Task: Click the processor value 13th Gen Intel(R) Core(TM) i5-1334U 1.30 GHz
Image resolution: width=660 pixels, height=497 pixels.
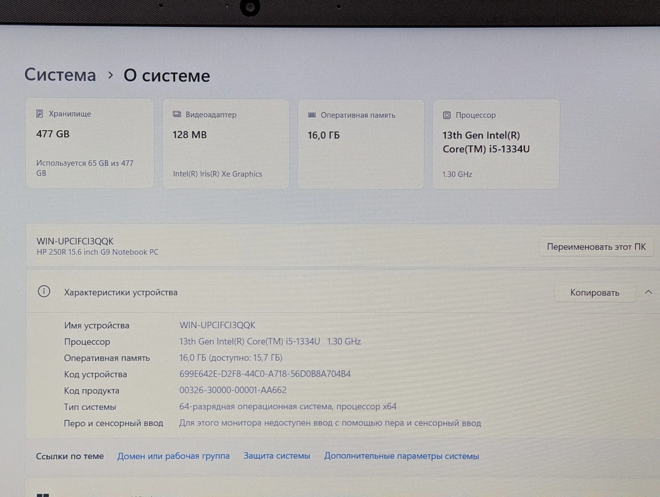Action: click(x=270, y=341)
